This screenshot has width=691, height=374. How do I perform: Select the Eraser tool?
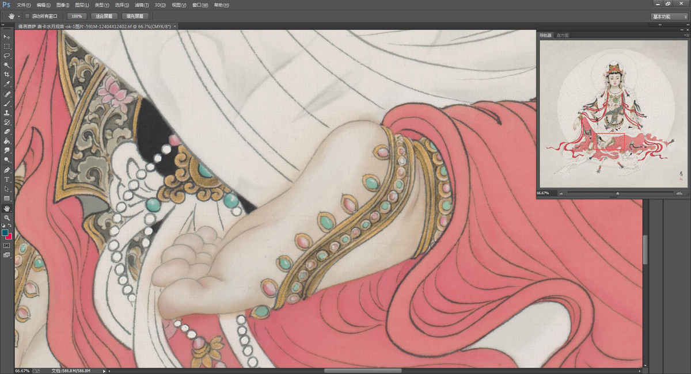click(x=7, y=132)
